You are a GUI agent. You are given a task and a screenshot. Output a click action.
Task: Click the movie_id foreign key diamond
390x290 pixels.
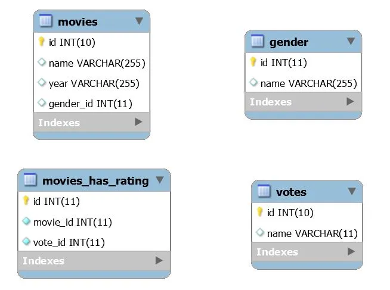click(26, 222)
